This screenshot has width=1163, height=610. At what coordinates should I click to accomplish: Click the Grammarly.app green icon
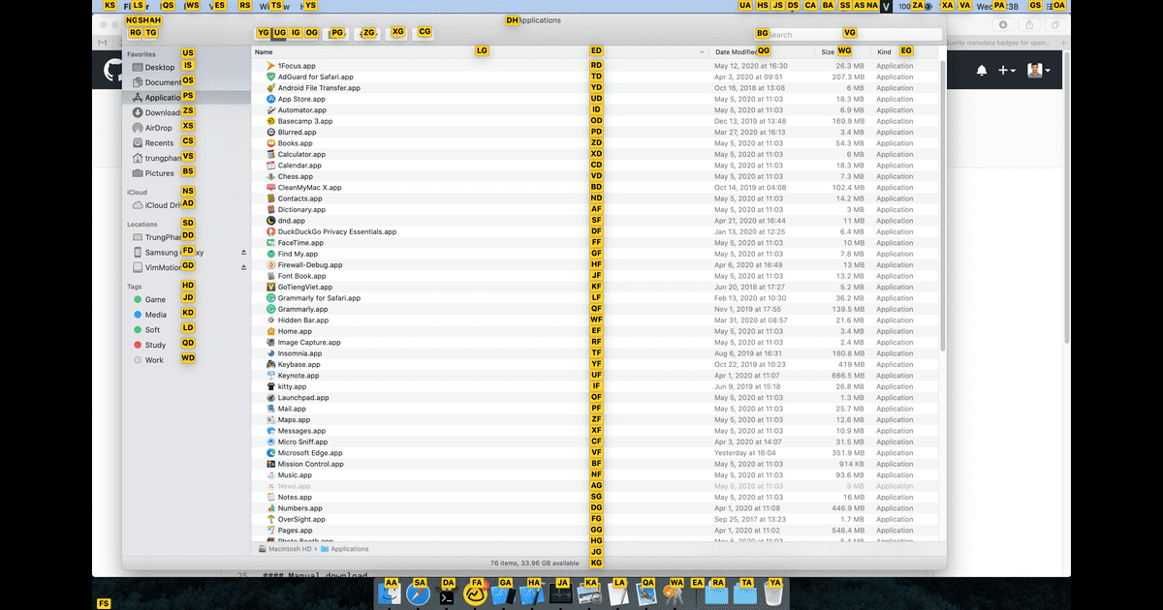pyautogui.click(x=270, y=309)
